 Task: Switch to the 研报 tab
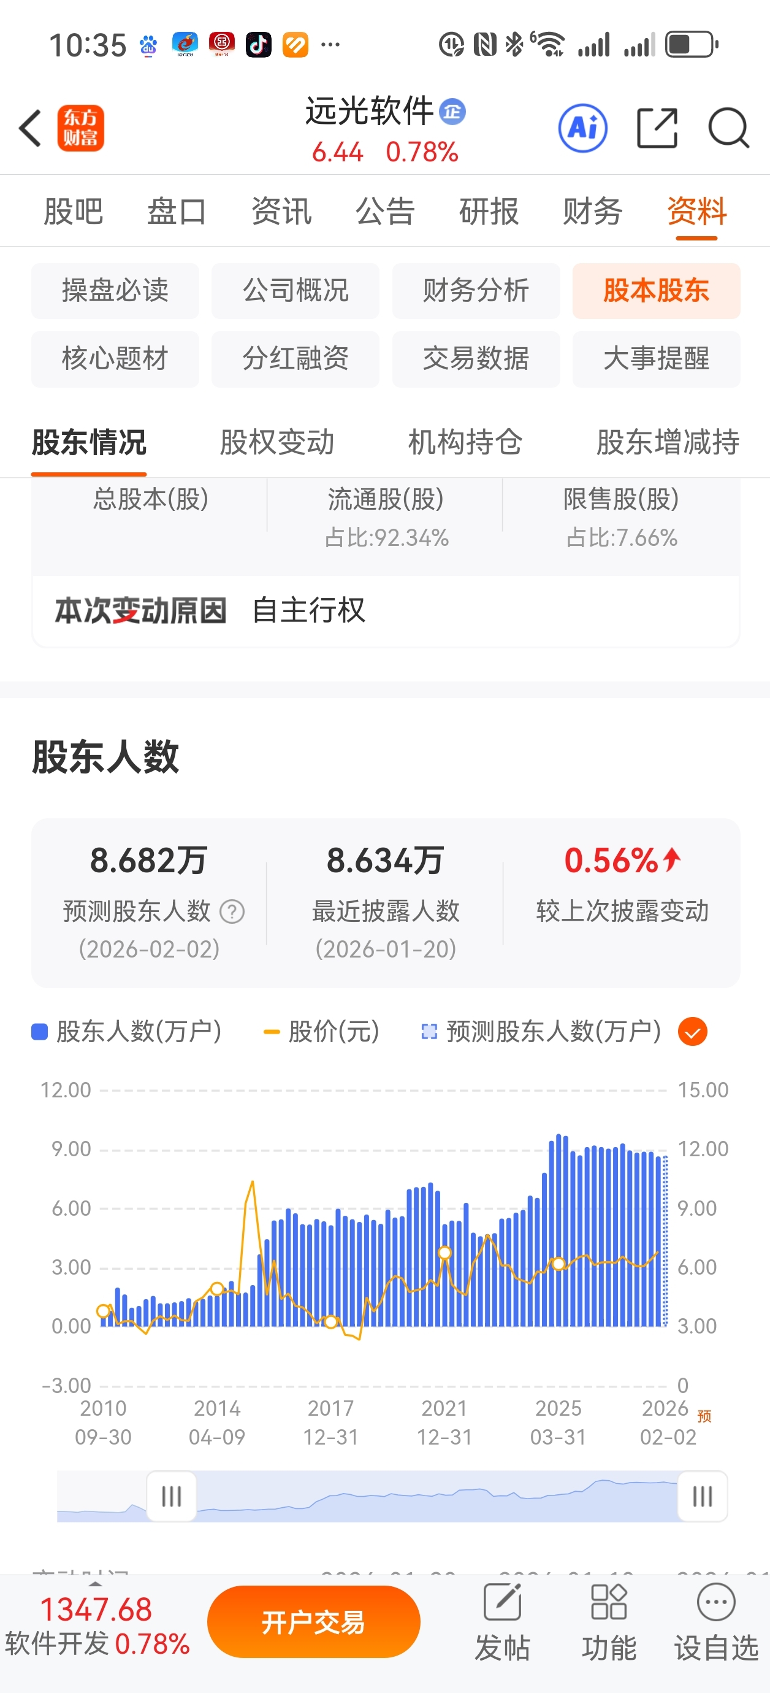coord(489,211)
